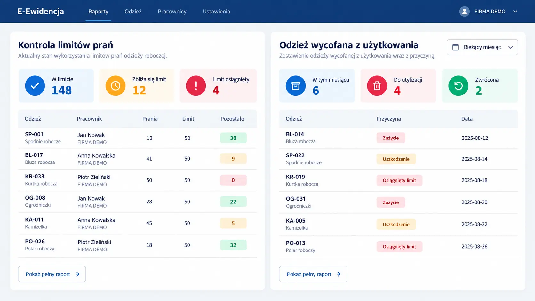This screenshot has height=301, width=535.
Task: Click the Data column header
Action: (x=467, y=119)
